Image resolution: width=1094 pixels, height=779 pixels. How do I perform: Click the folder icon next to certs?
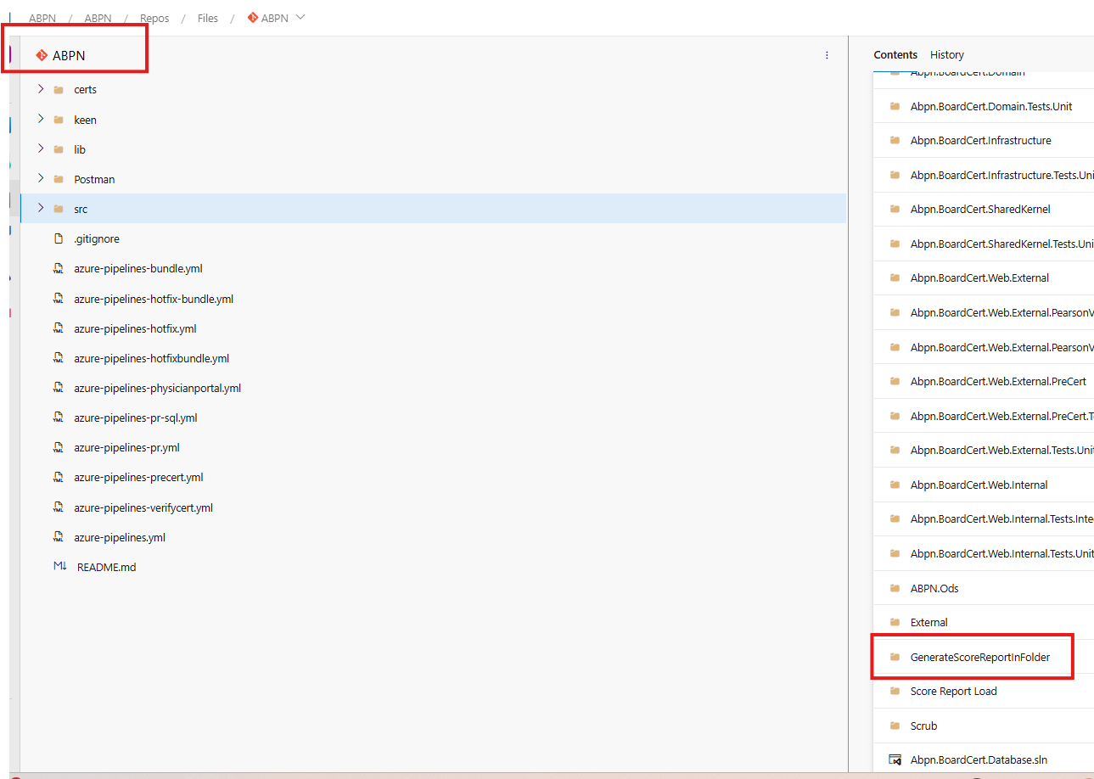[59, 89]
